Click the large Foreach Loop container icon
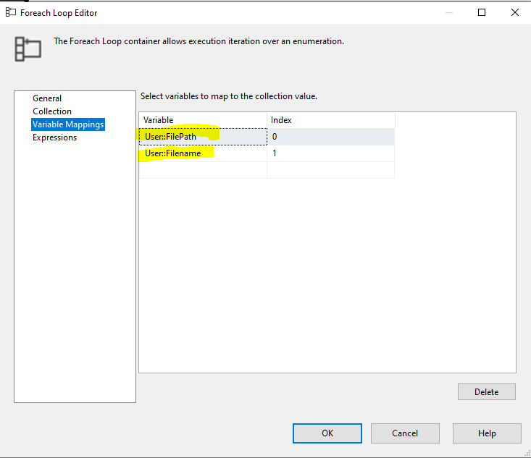 pyautogui.click(x=28, y=49)
